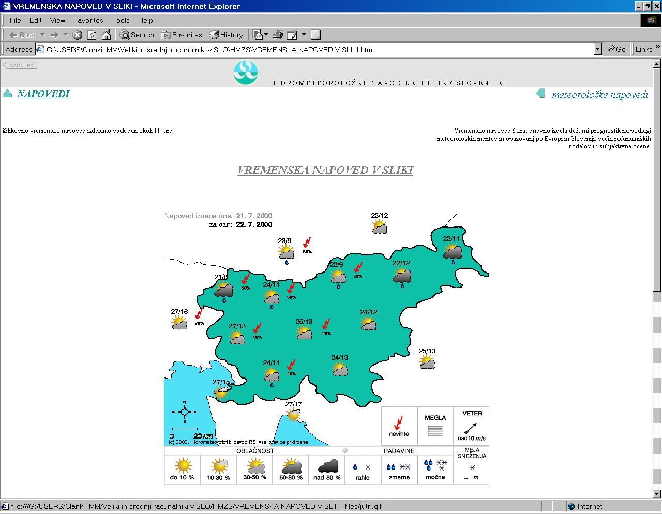The height and width of the screenshot is (514, 662).
Task: Click the Back navigation button
Action: point(23,35)
